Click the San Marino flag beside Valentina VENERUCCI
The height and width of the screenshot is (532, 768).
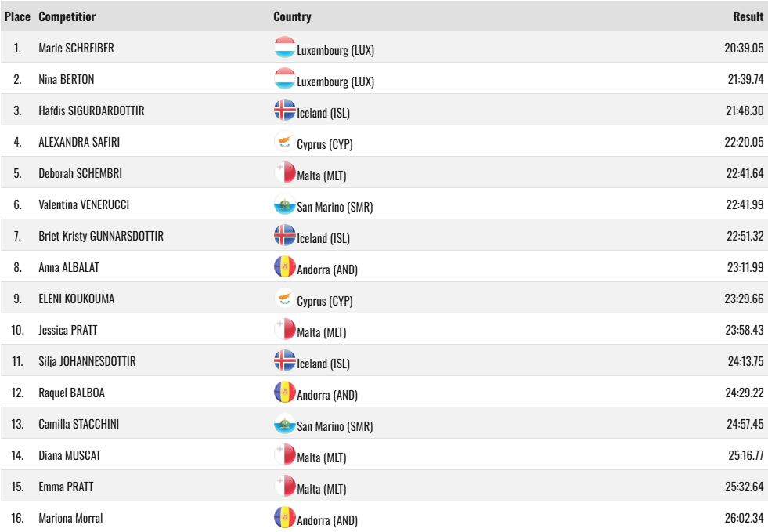pos(284,204)
